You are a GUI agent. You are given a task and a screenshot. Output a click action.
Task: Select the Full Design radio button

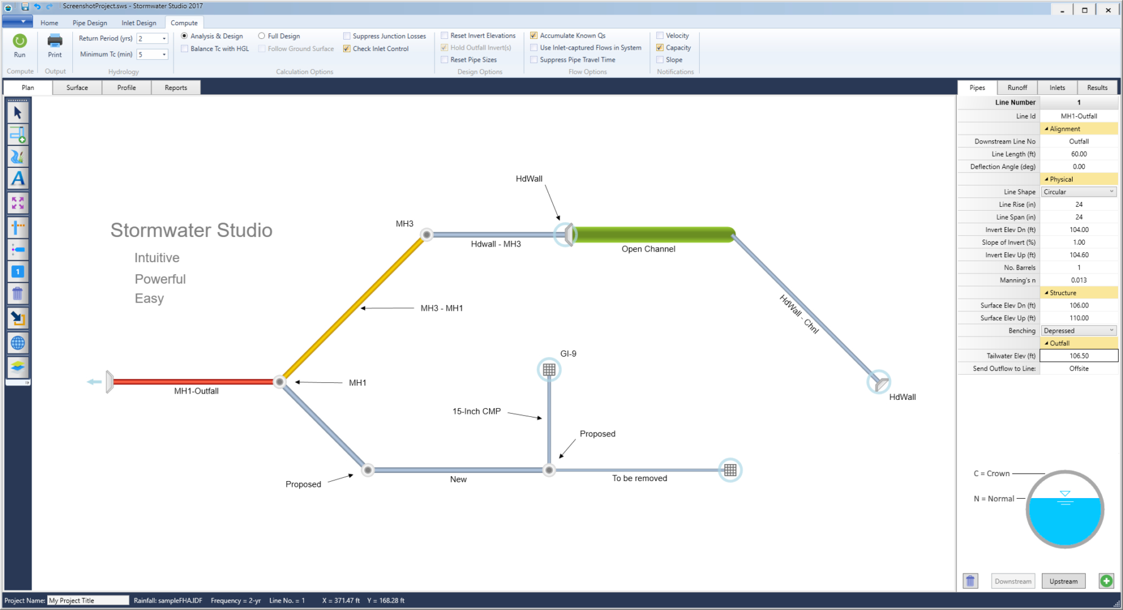click(262, 36)
